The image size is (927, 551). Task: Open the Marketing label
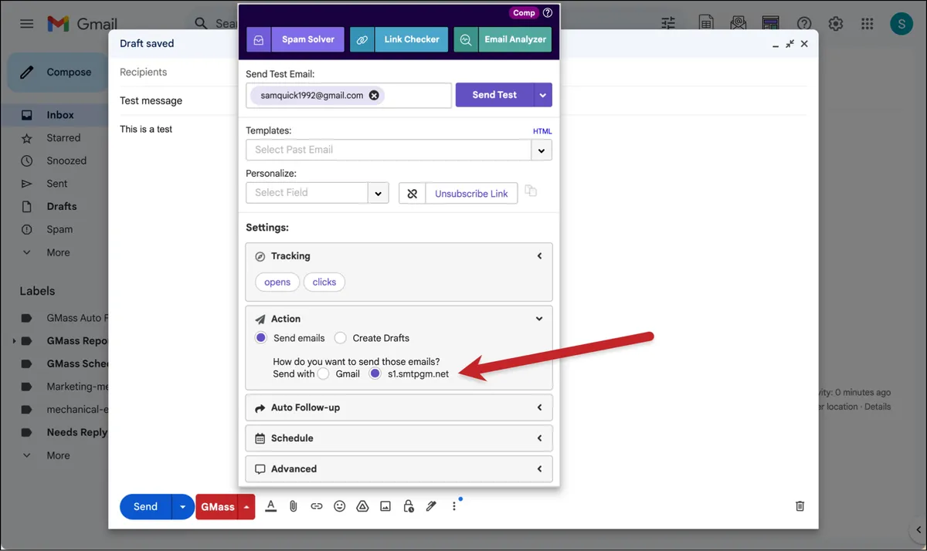[x=76, y=387]
